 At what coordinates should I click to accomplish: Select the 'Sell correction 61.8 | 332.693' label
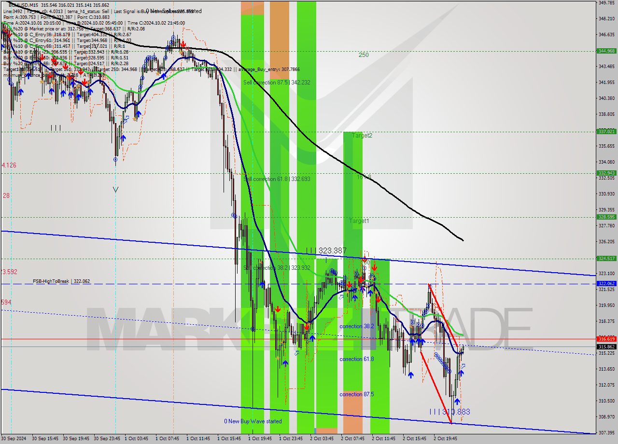[277, 179]
